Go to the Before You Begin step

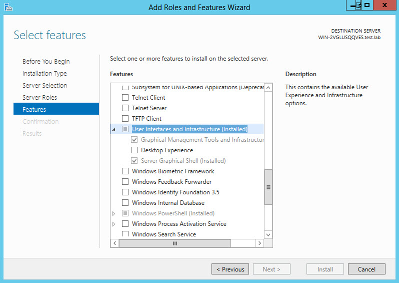[x=46, y=62]
